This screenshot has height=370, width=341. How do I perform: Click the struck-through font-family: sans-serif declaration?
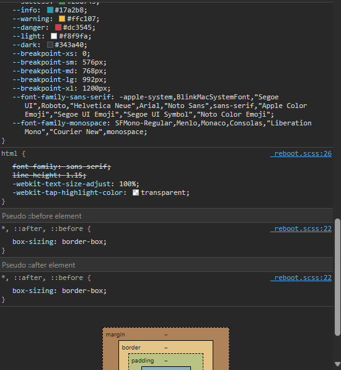61,166
